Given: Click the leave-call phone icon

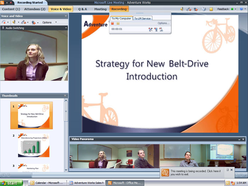Looking at the screenshot, I should coord(4,22).
